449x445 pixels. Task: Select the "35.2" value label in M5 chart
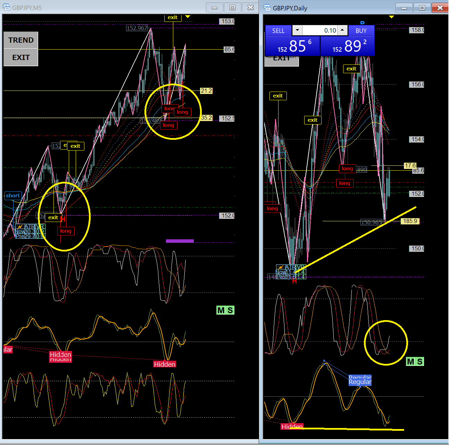(x=206, y=118)
